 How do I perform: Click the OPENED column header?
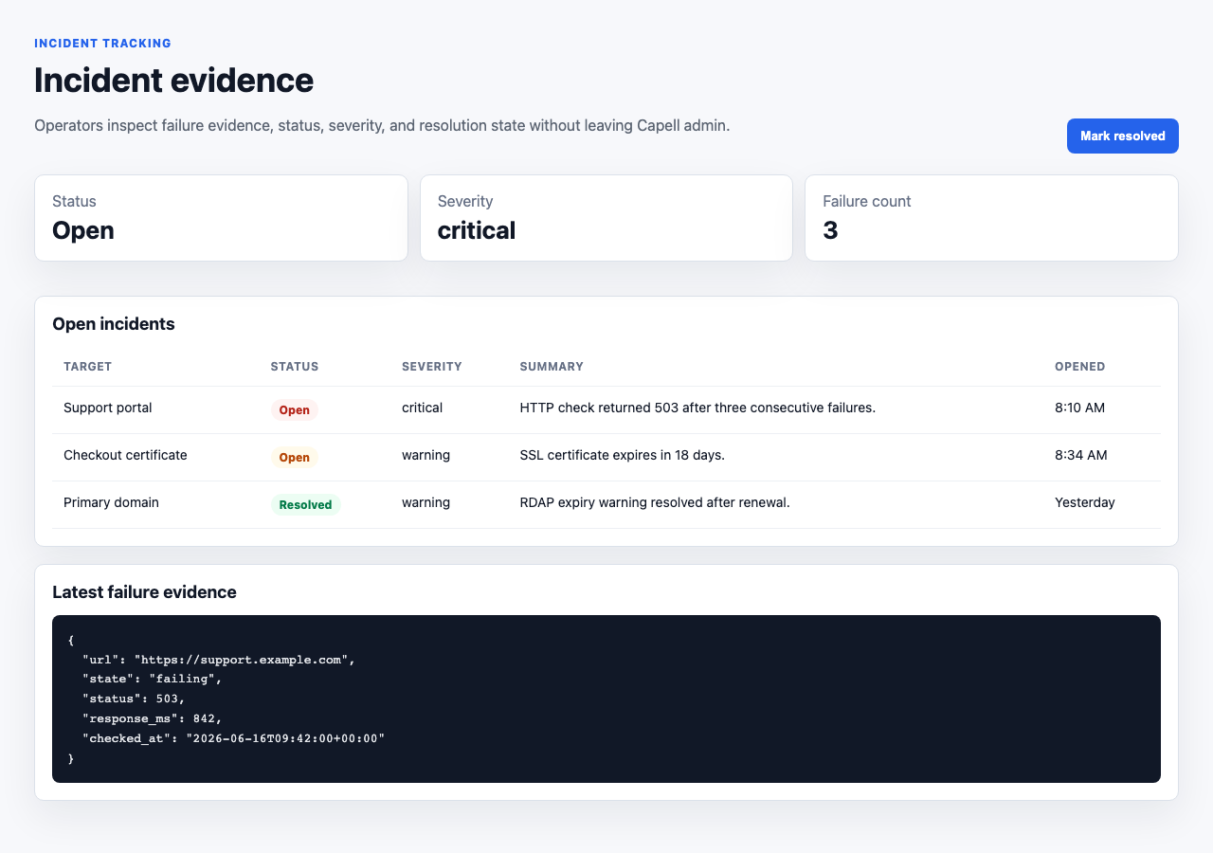coord(1080,367)
